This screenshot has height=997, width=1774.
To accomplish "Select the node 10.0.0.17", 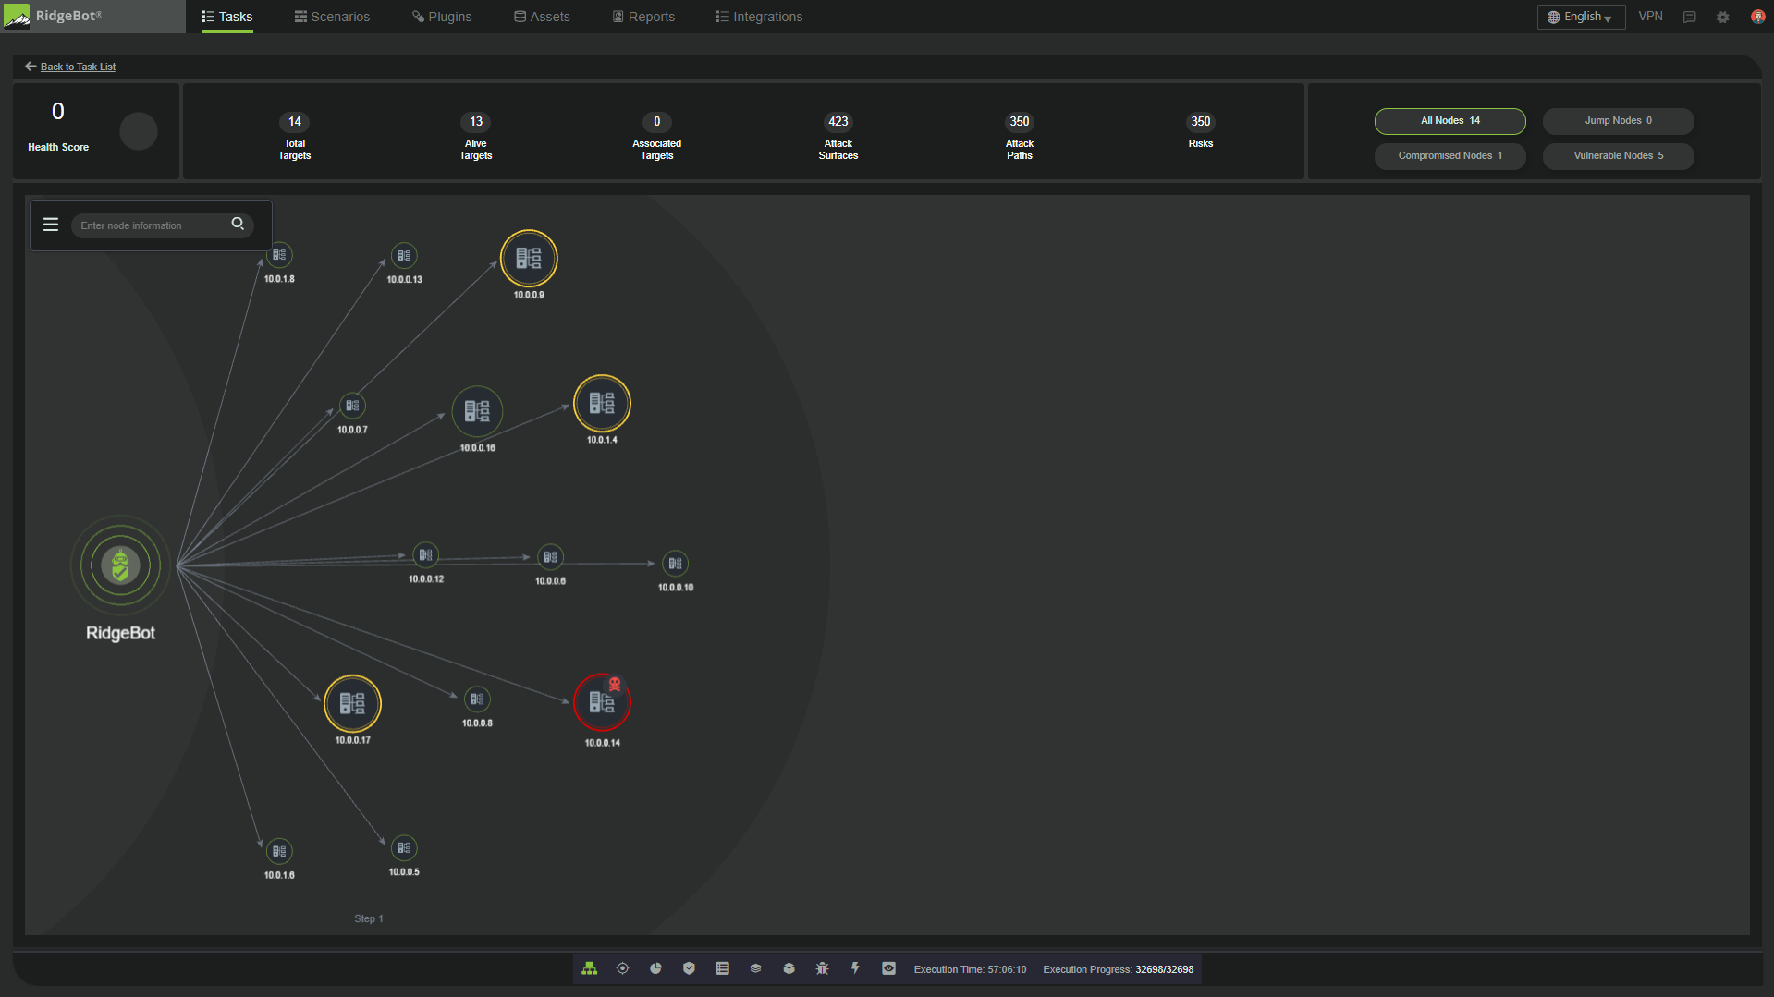I will [x=352, y=703].
